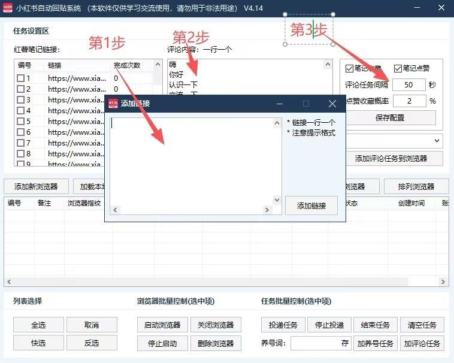Tick the checkbox for link row 5

tap(21, 122)
